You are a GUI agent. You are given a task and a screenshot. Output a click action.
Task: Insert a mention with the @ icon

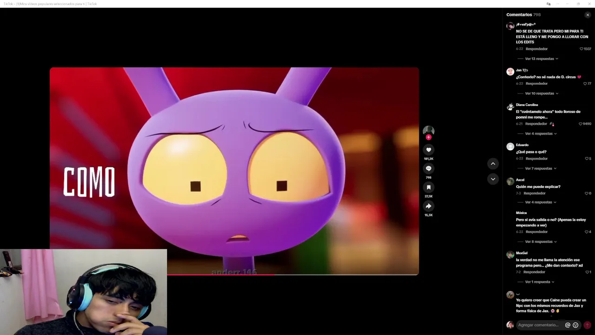(x=568, y=325)
